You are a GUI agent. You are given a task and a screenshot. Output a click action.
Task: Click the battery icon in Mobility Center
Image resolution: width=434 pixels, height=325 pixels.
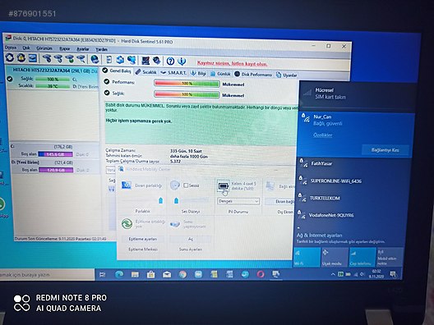coord(223,186)
